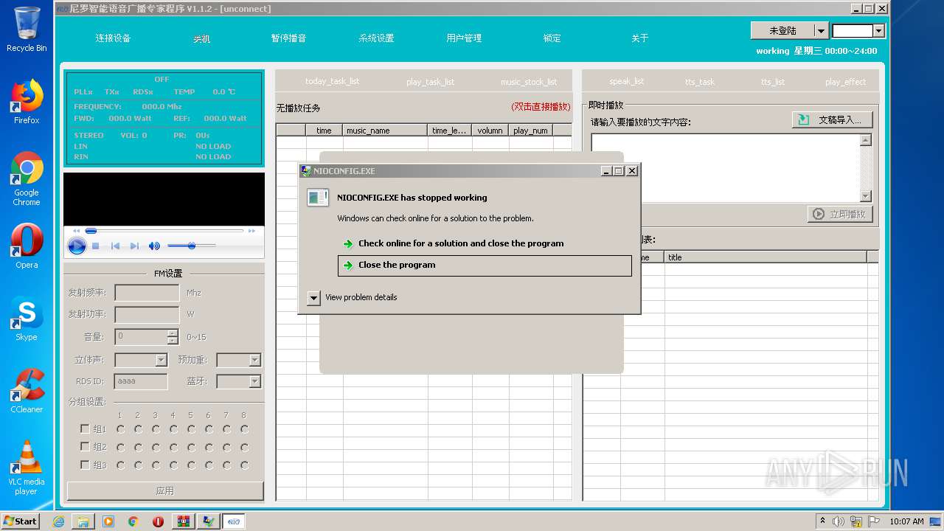Open Windows Media Player taskbar icon
This screenshot has height=531, width=944.
(108, 521)
